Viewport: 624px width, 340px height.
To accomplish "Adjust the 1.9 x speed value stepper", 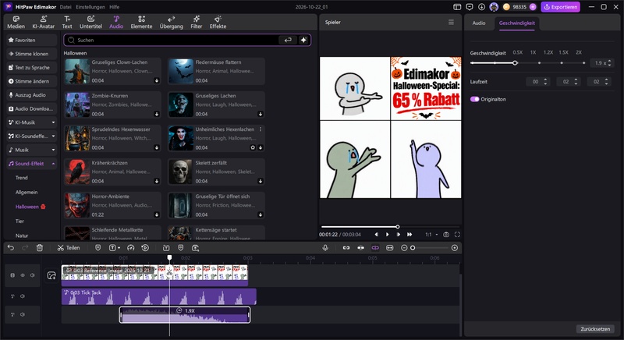I will pos(609,63).
